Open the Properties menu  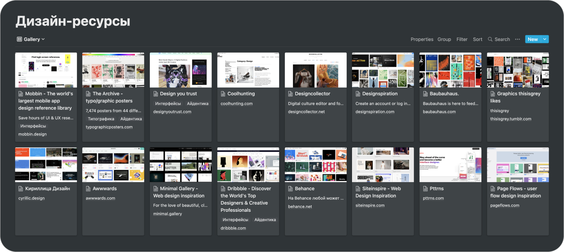(422, 39)
